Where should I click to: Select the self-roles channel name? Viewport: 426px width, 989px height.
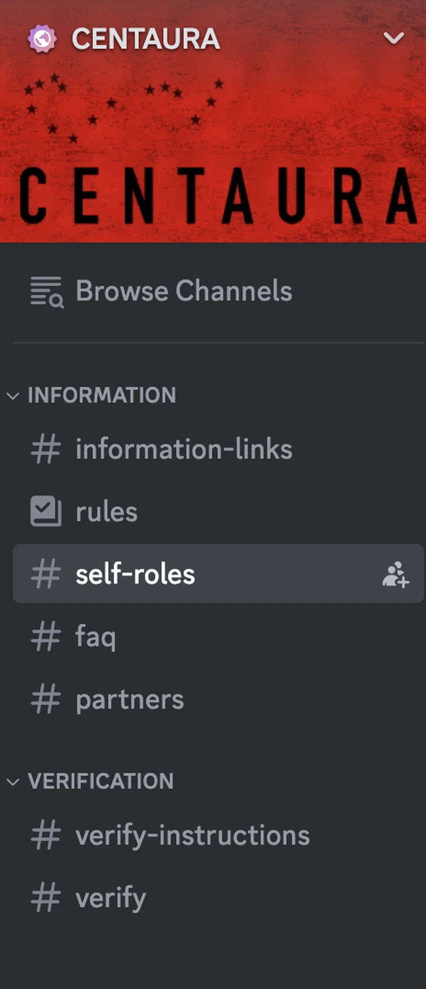tap(135, 574)
